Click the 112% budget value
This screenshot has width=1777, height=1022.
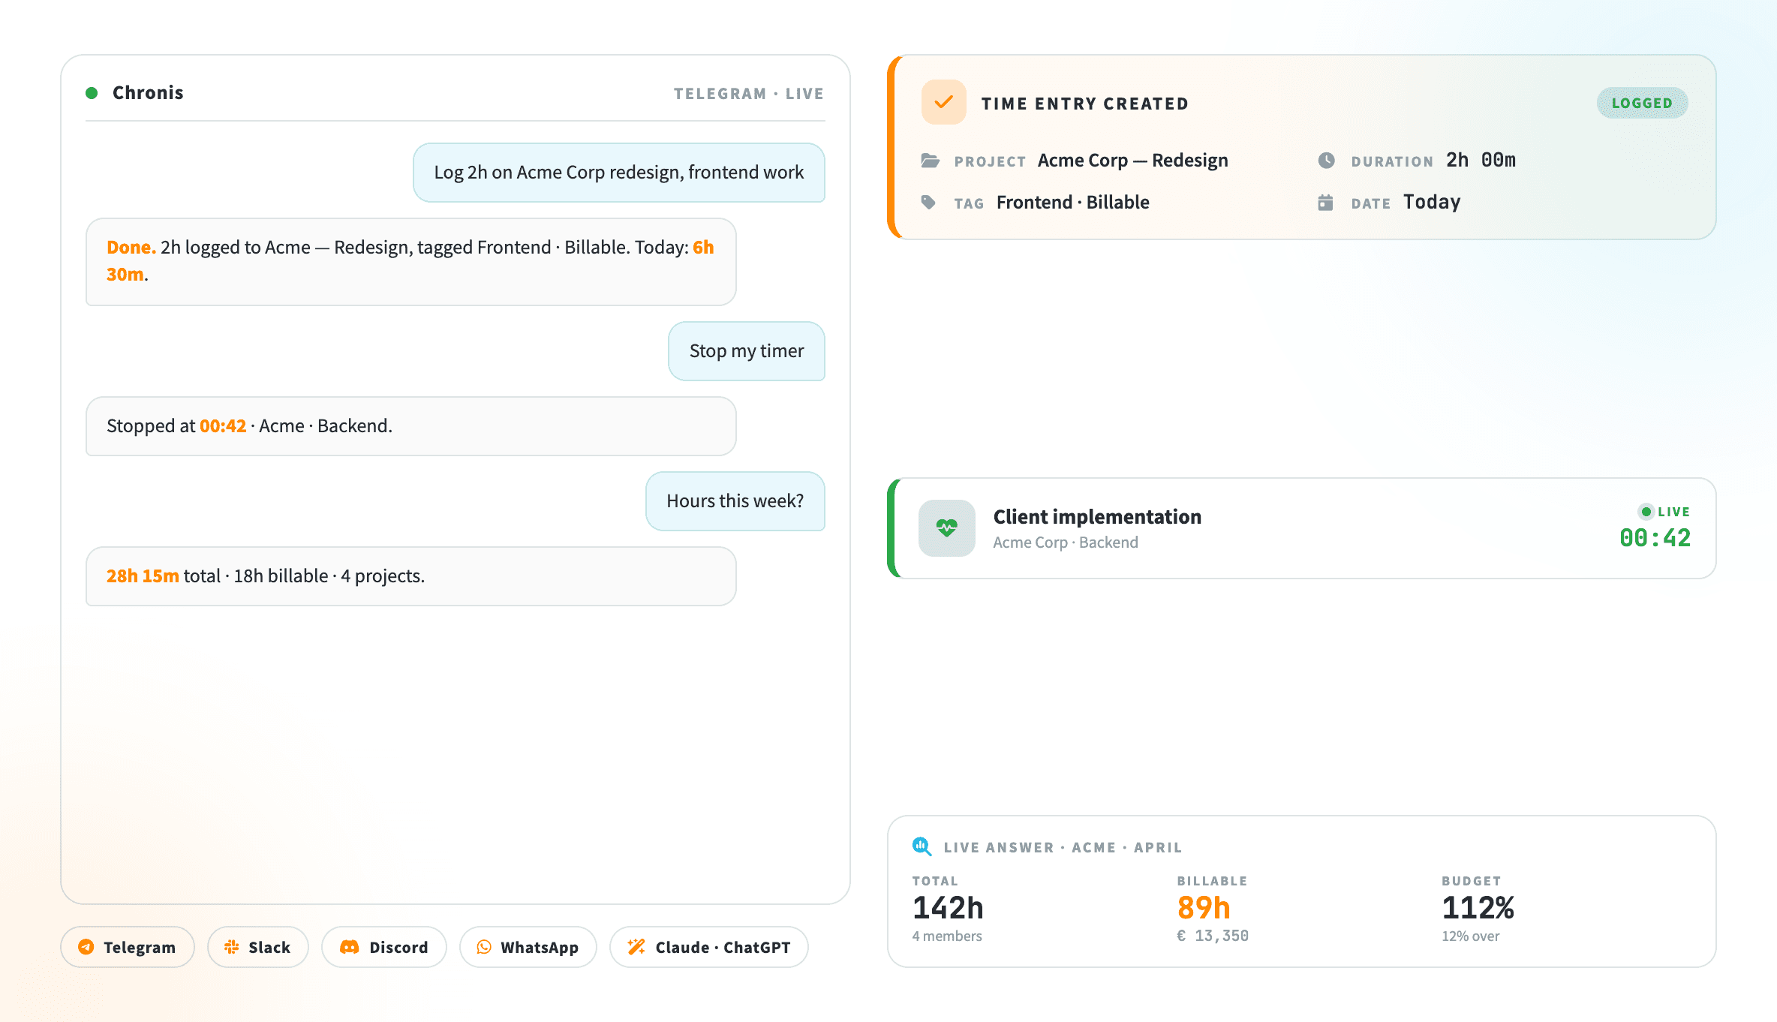(1478, 908)
